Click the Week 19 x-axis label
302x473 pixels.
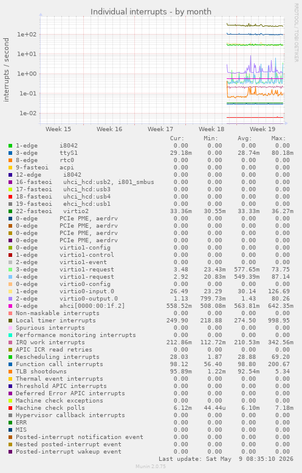click(x=263, y=129)
